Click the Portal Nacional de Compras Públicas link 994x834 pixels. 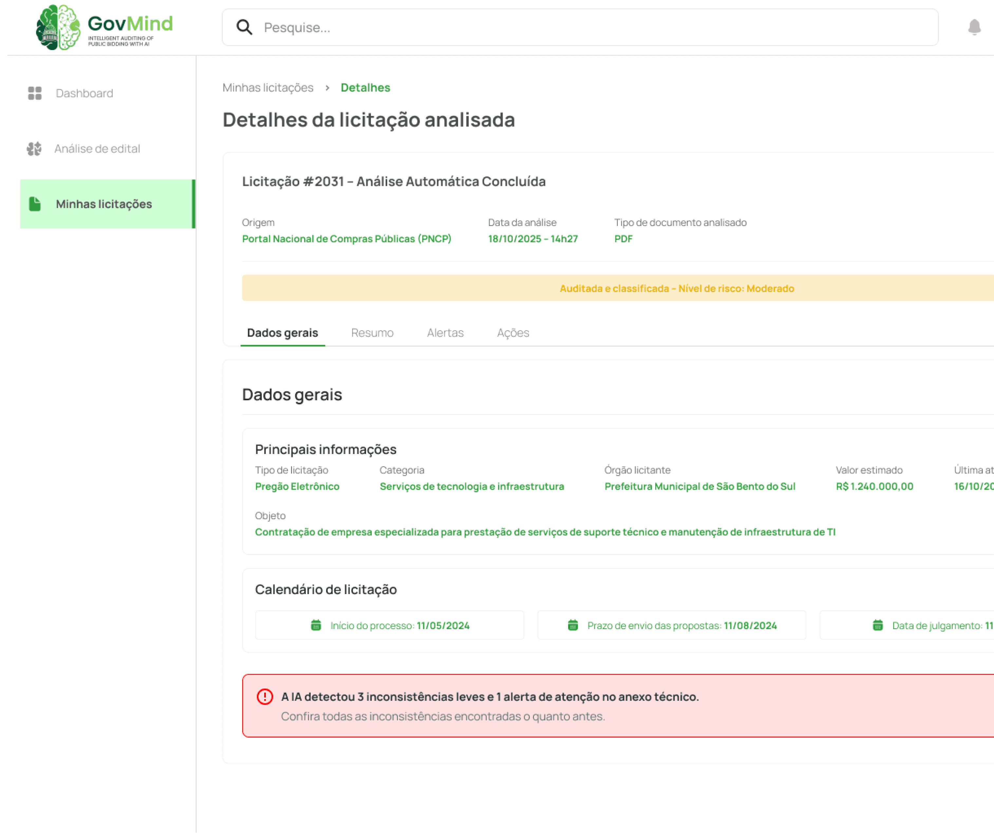[x=346, y=239]
